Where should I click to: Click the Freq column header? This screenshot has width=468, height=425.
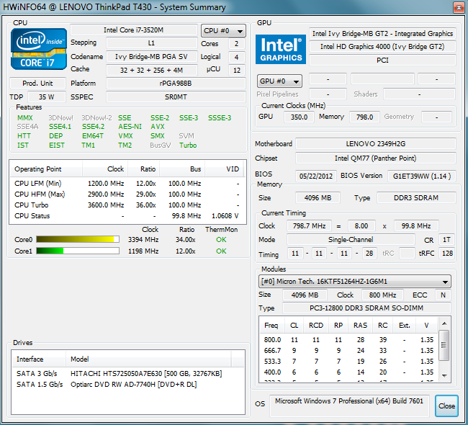pos(271,326)
